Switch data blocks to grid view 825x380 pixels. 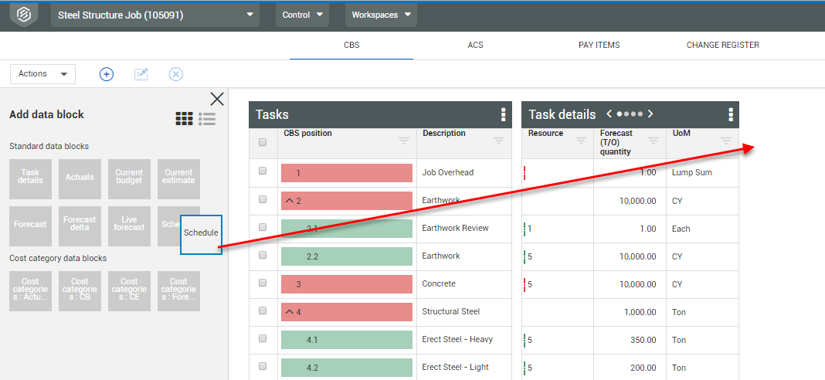[184, 119]
